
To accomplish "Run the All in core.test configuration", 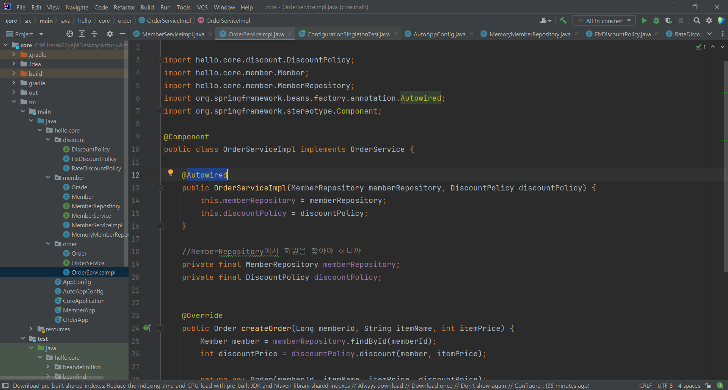I will [644, 20].
